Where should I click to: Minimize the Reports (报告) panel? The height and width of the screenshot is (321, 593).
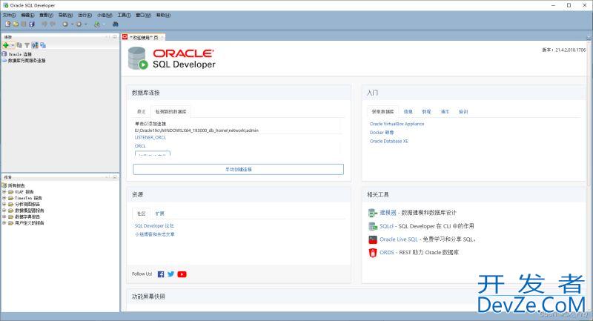click(x=115, y=177)
